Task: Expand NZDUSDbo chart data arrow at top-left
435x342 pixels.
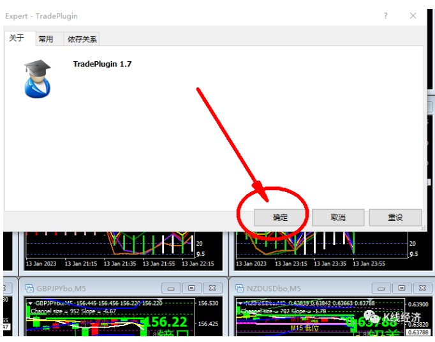Action: 241,303
